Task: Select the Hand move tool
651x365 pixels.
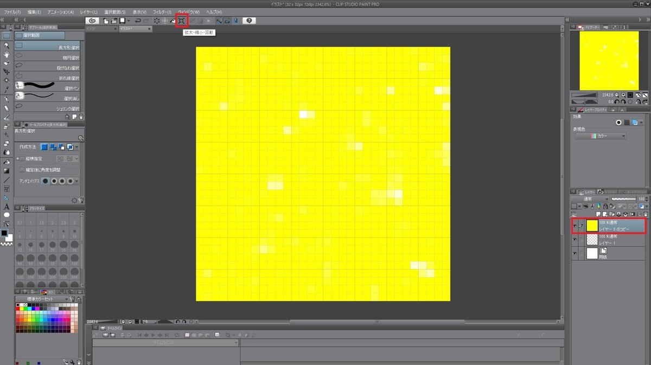Action: point(7,54)
